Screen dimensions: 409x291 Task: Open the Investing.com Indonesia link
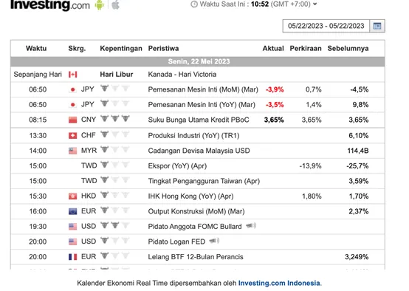[279, 283]
